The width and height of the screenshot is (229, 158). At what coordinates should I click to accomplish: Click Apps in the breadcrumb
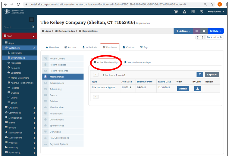click(x=46, y=31)
